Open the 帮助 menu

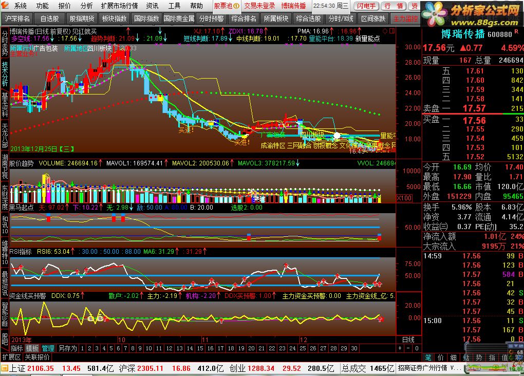[x=196, y=6]
